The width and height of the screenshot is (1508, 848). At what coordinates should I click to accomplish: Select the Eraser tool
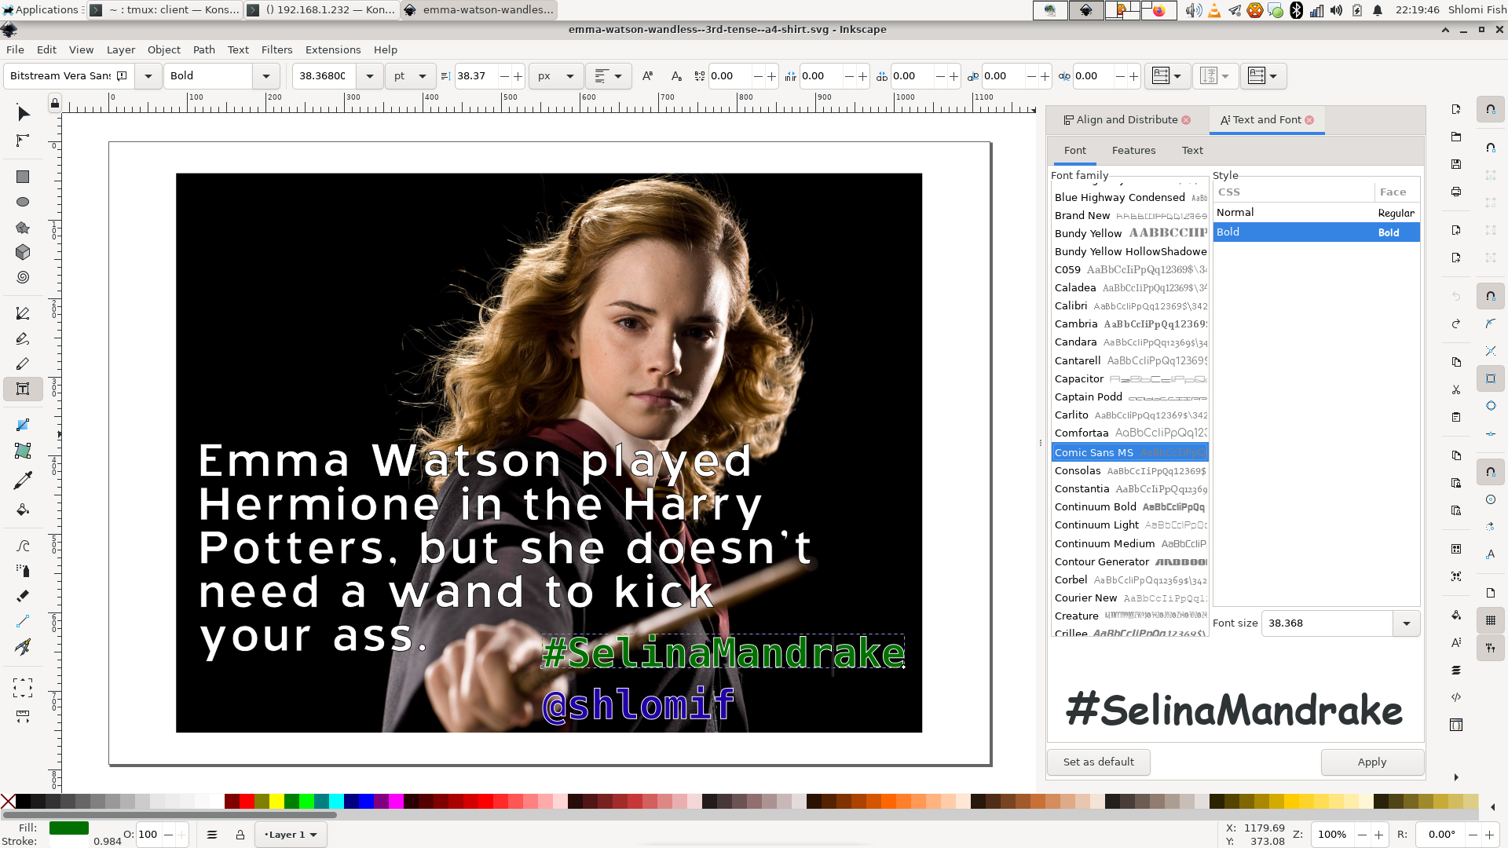point(23,596)
